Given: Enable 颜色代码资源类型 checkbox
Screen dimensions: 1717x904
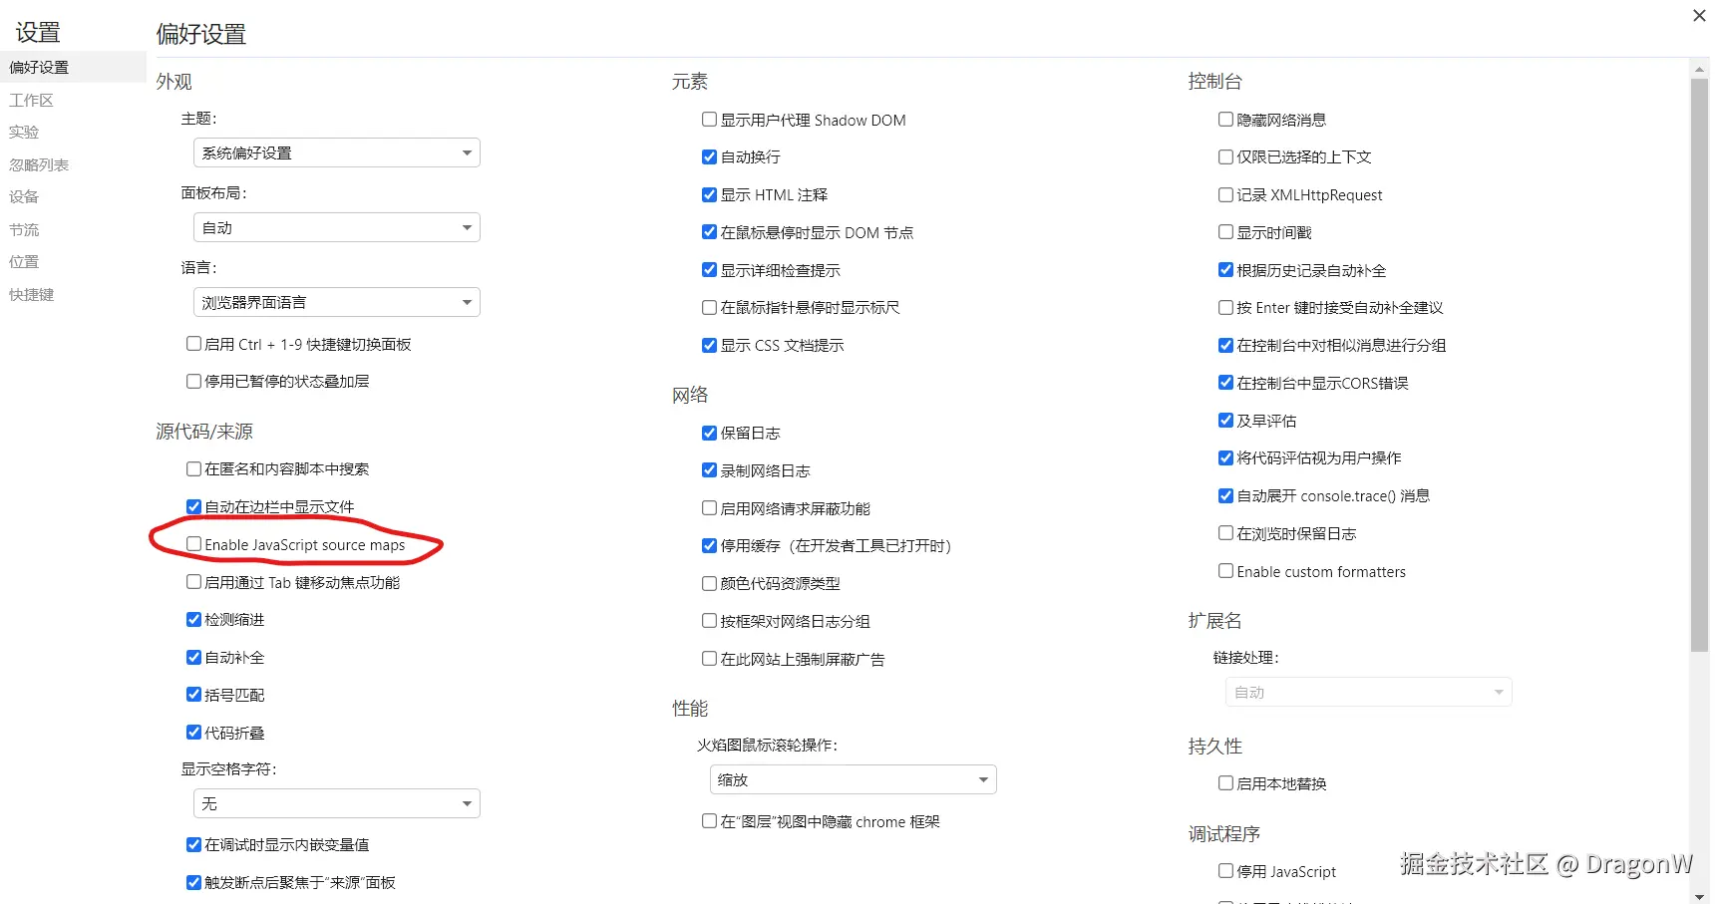Looking at the screenshot, I should click(708, 583).
